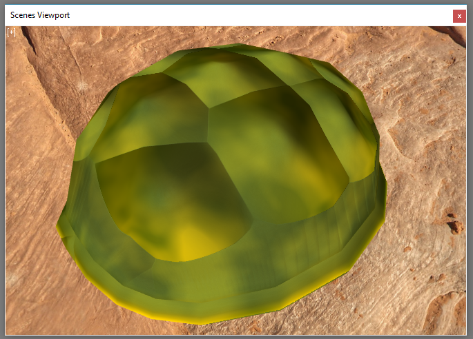Click the dark pit in the right-side rock
The image size is (473, 339).
(454, 225)
